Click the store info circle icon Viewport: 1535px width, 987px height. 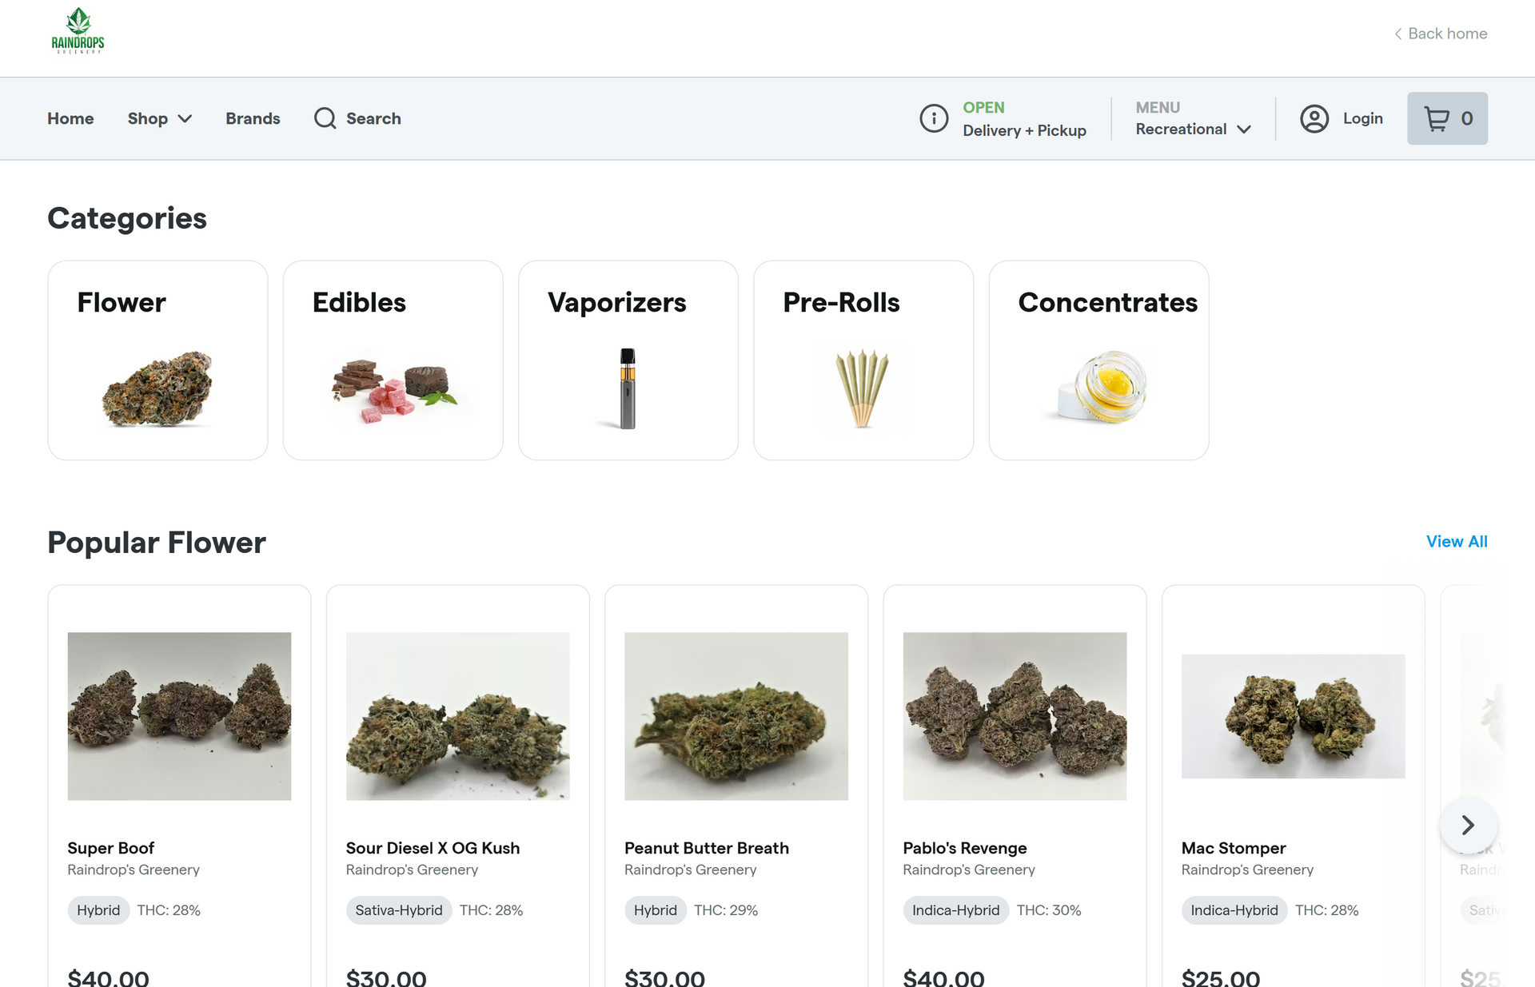(x=934, y=118)
